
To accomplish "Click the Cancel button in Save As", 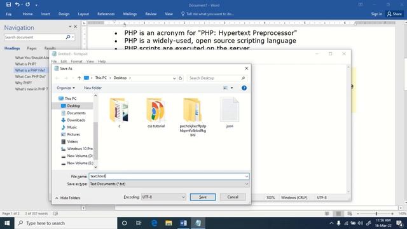I will pyautogui.click(x=233, y=197).
